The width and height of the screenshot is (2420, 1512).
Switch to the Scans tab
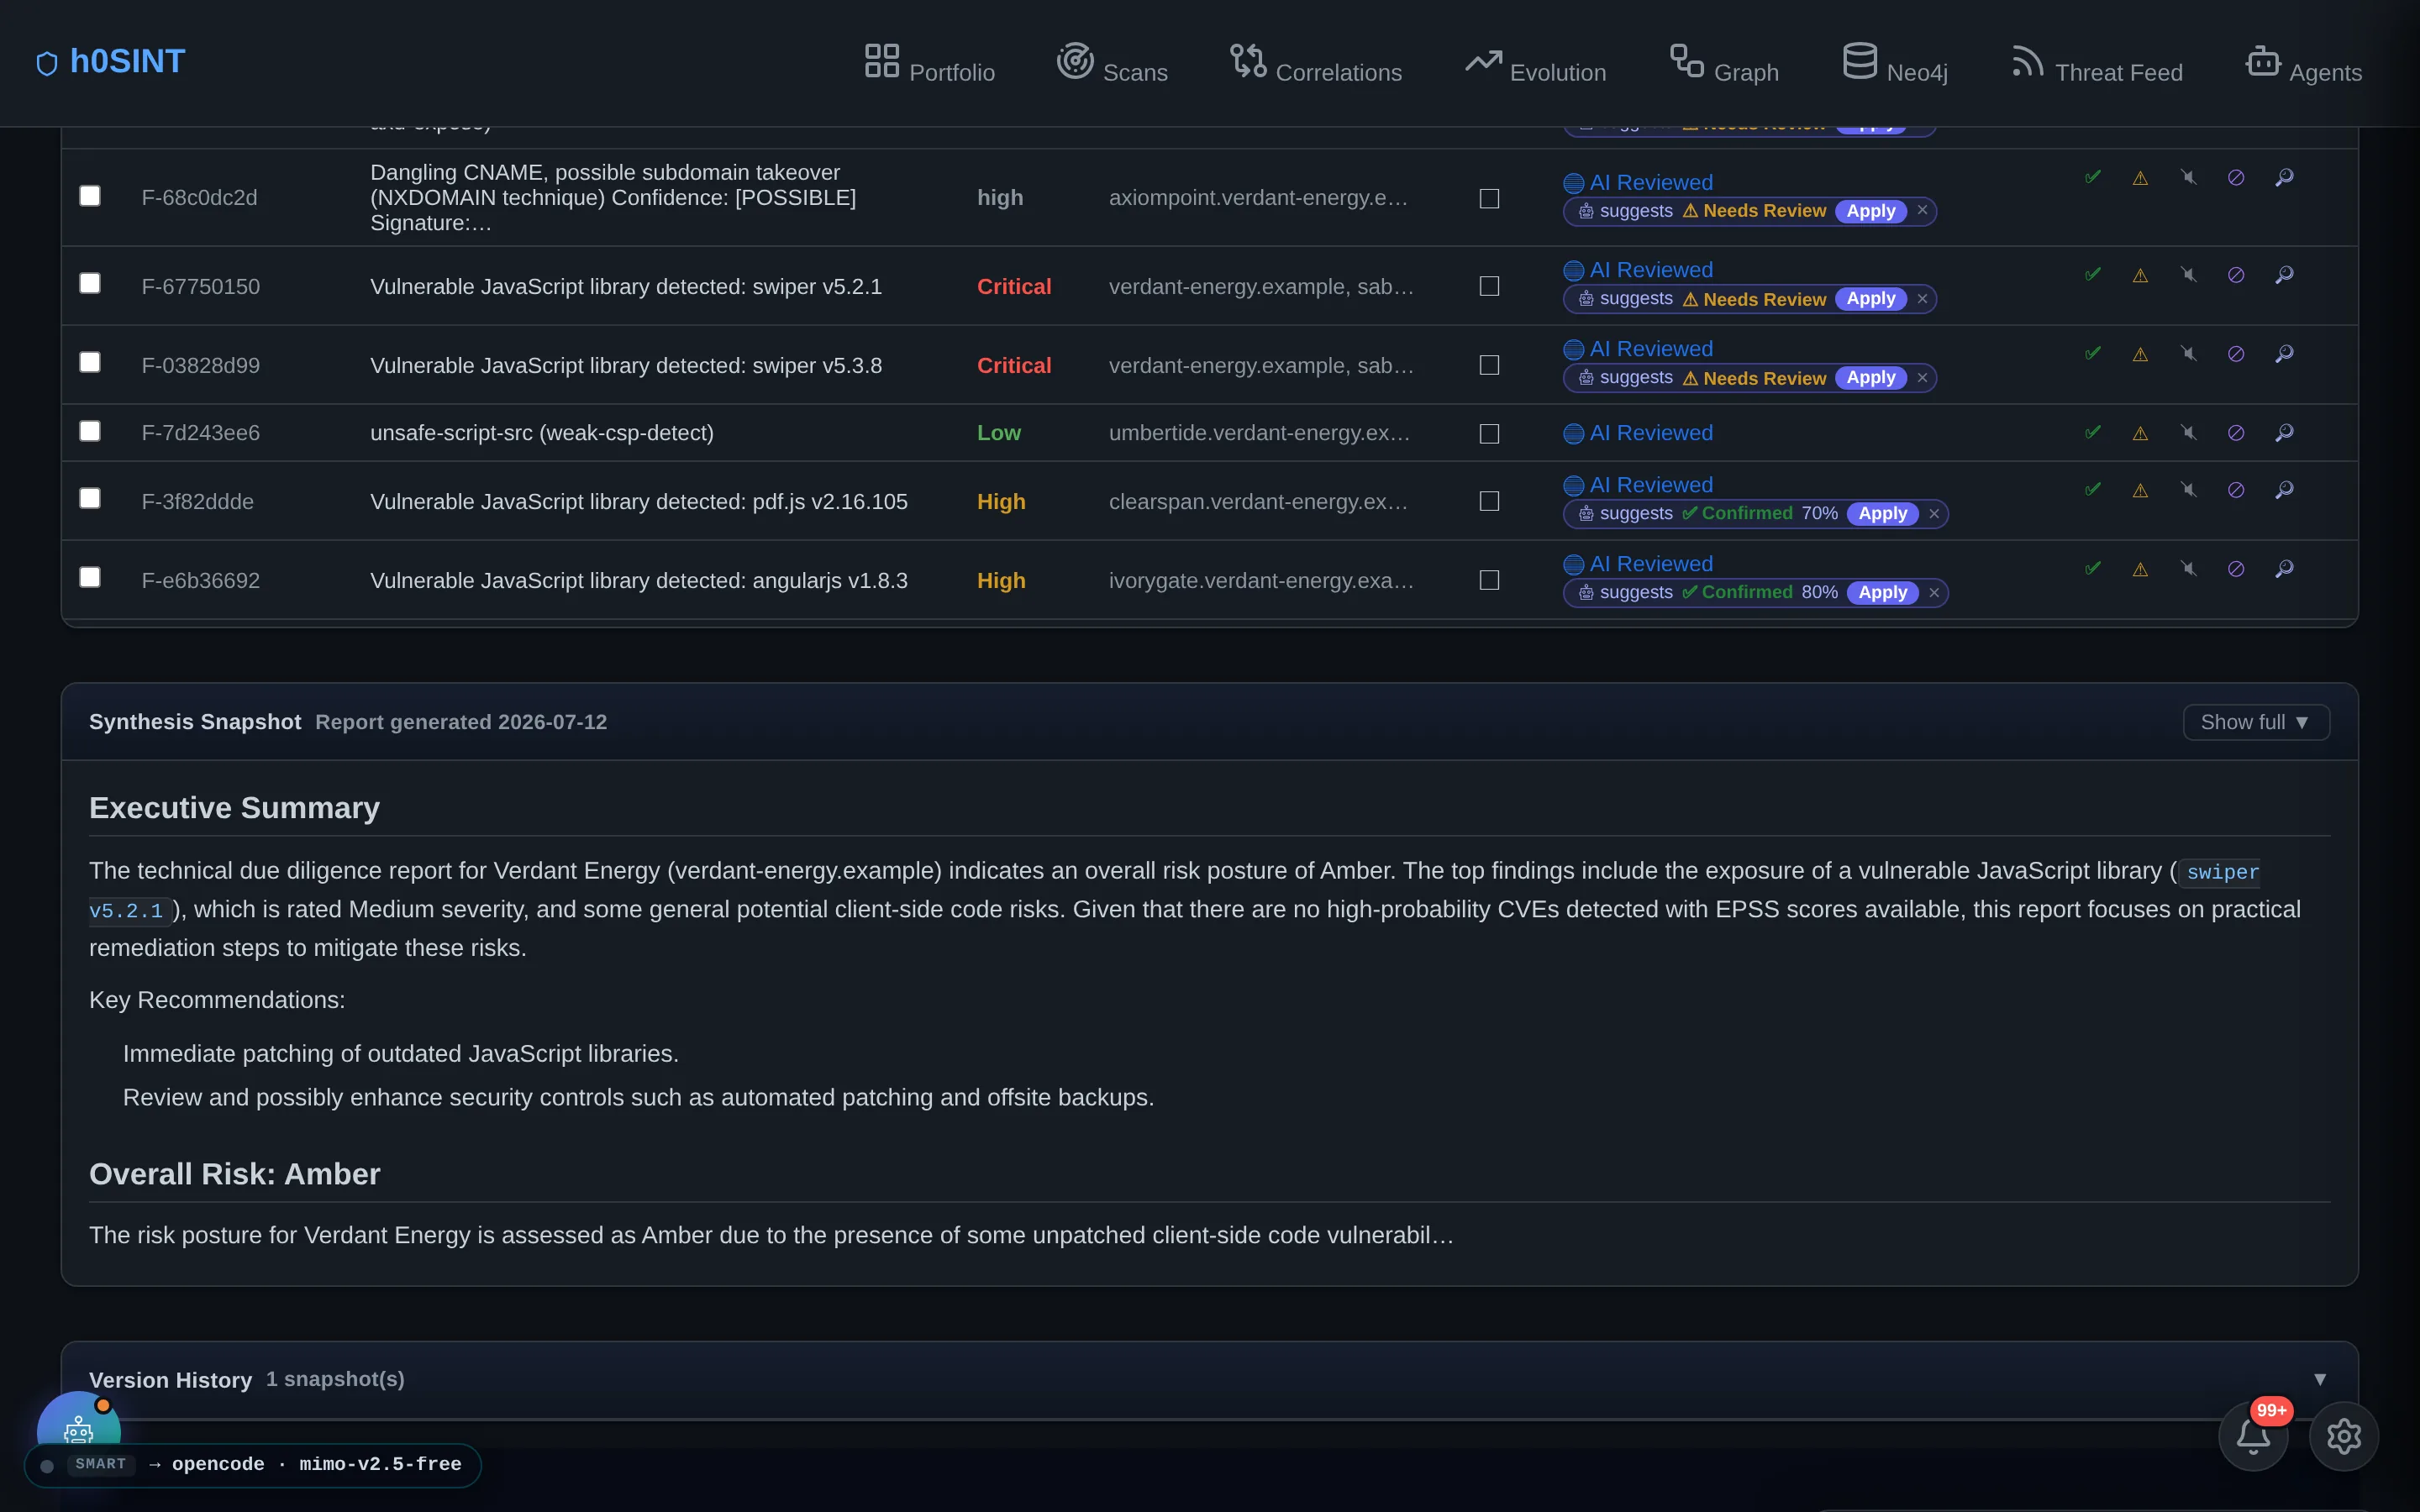tap(1112, 63)
